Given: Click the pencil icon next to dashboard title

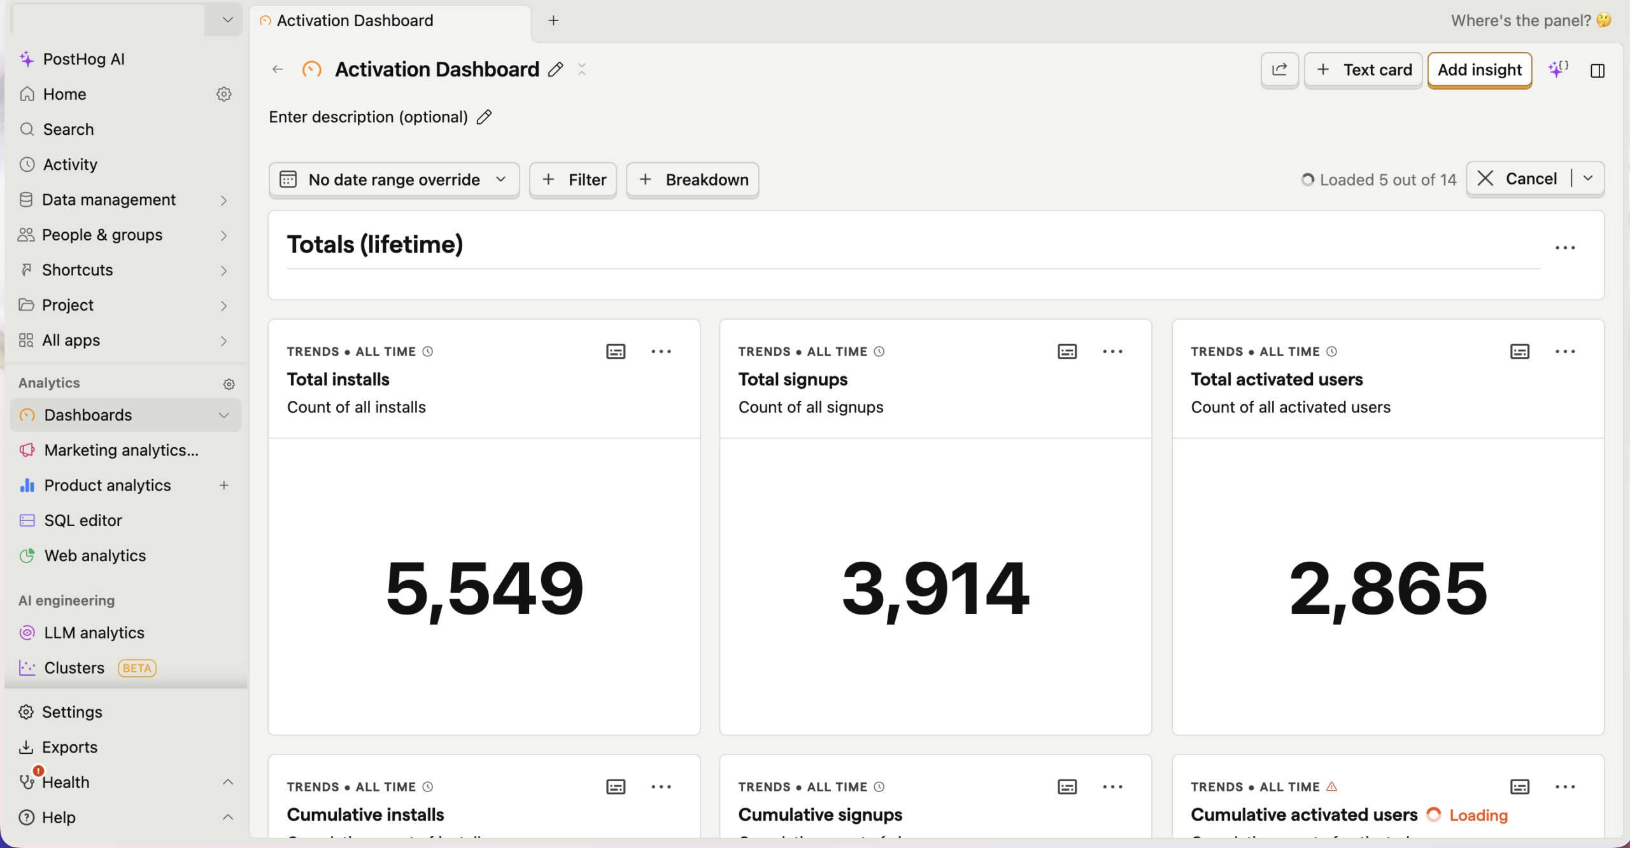Looking at the screenshot, I should [x=556, y=69].
